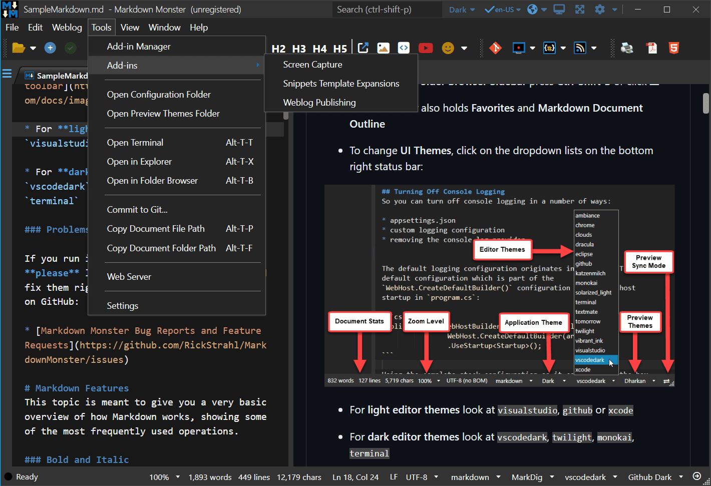711x486 pixels.
Task: Embed a YouTube video with the red icon
Action: [x=426, y=48]
